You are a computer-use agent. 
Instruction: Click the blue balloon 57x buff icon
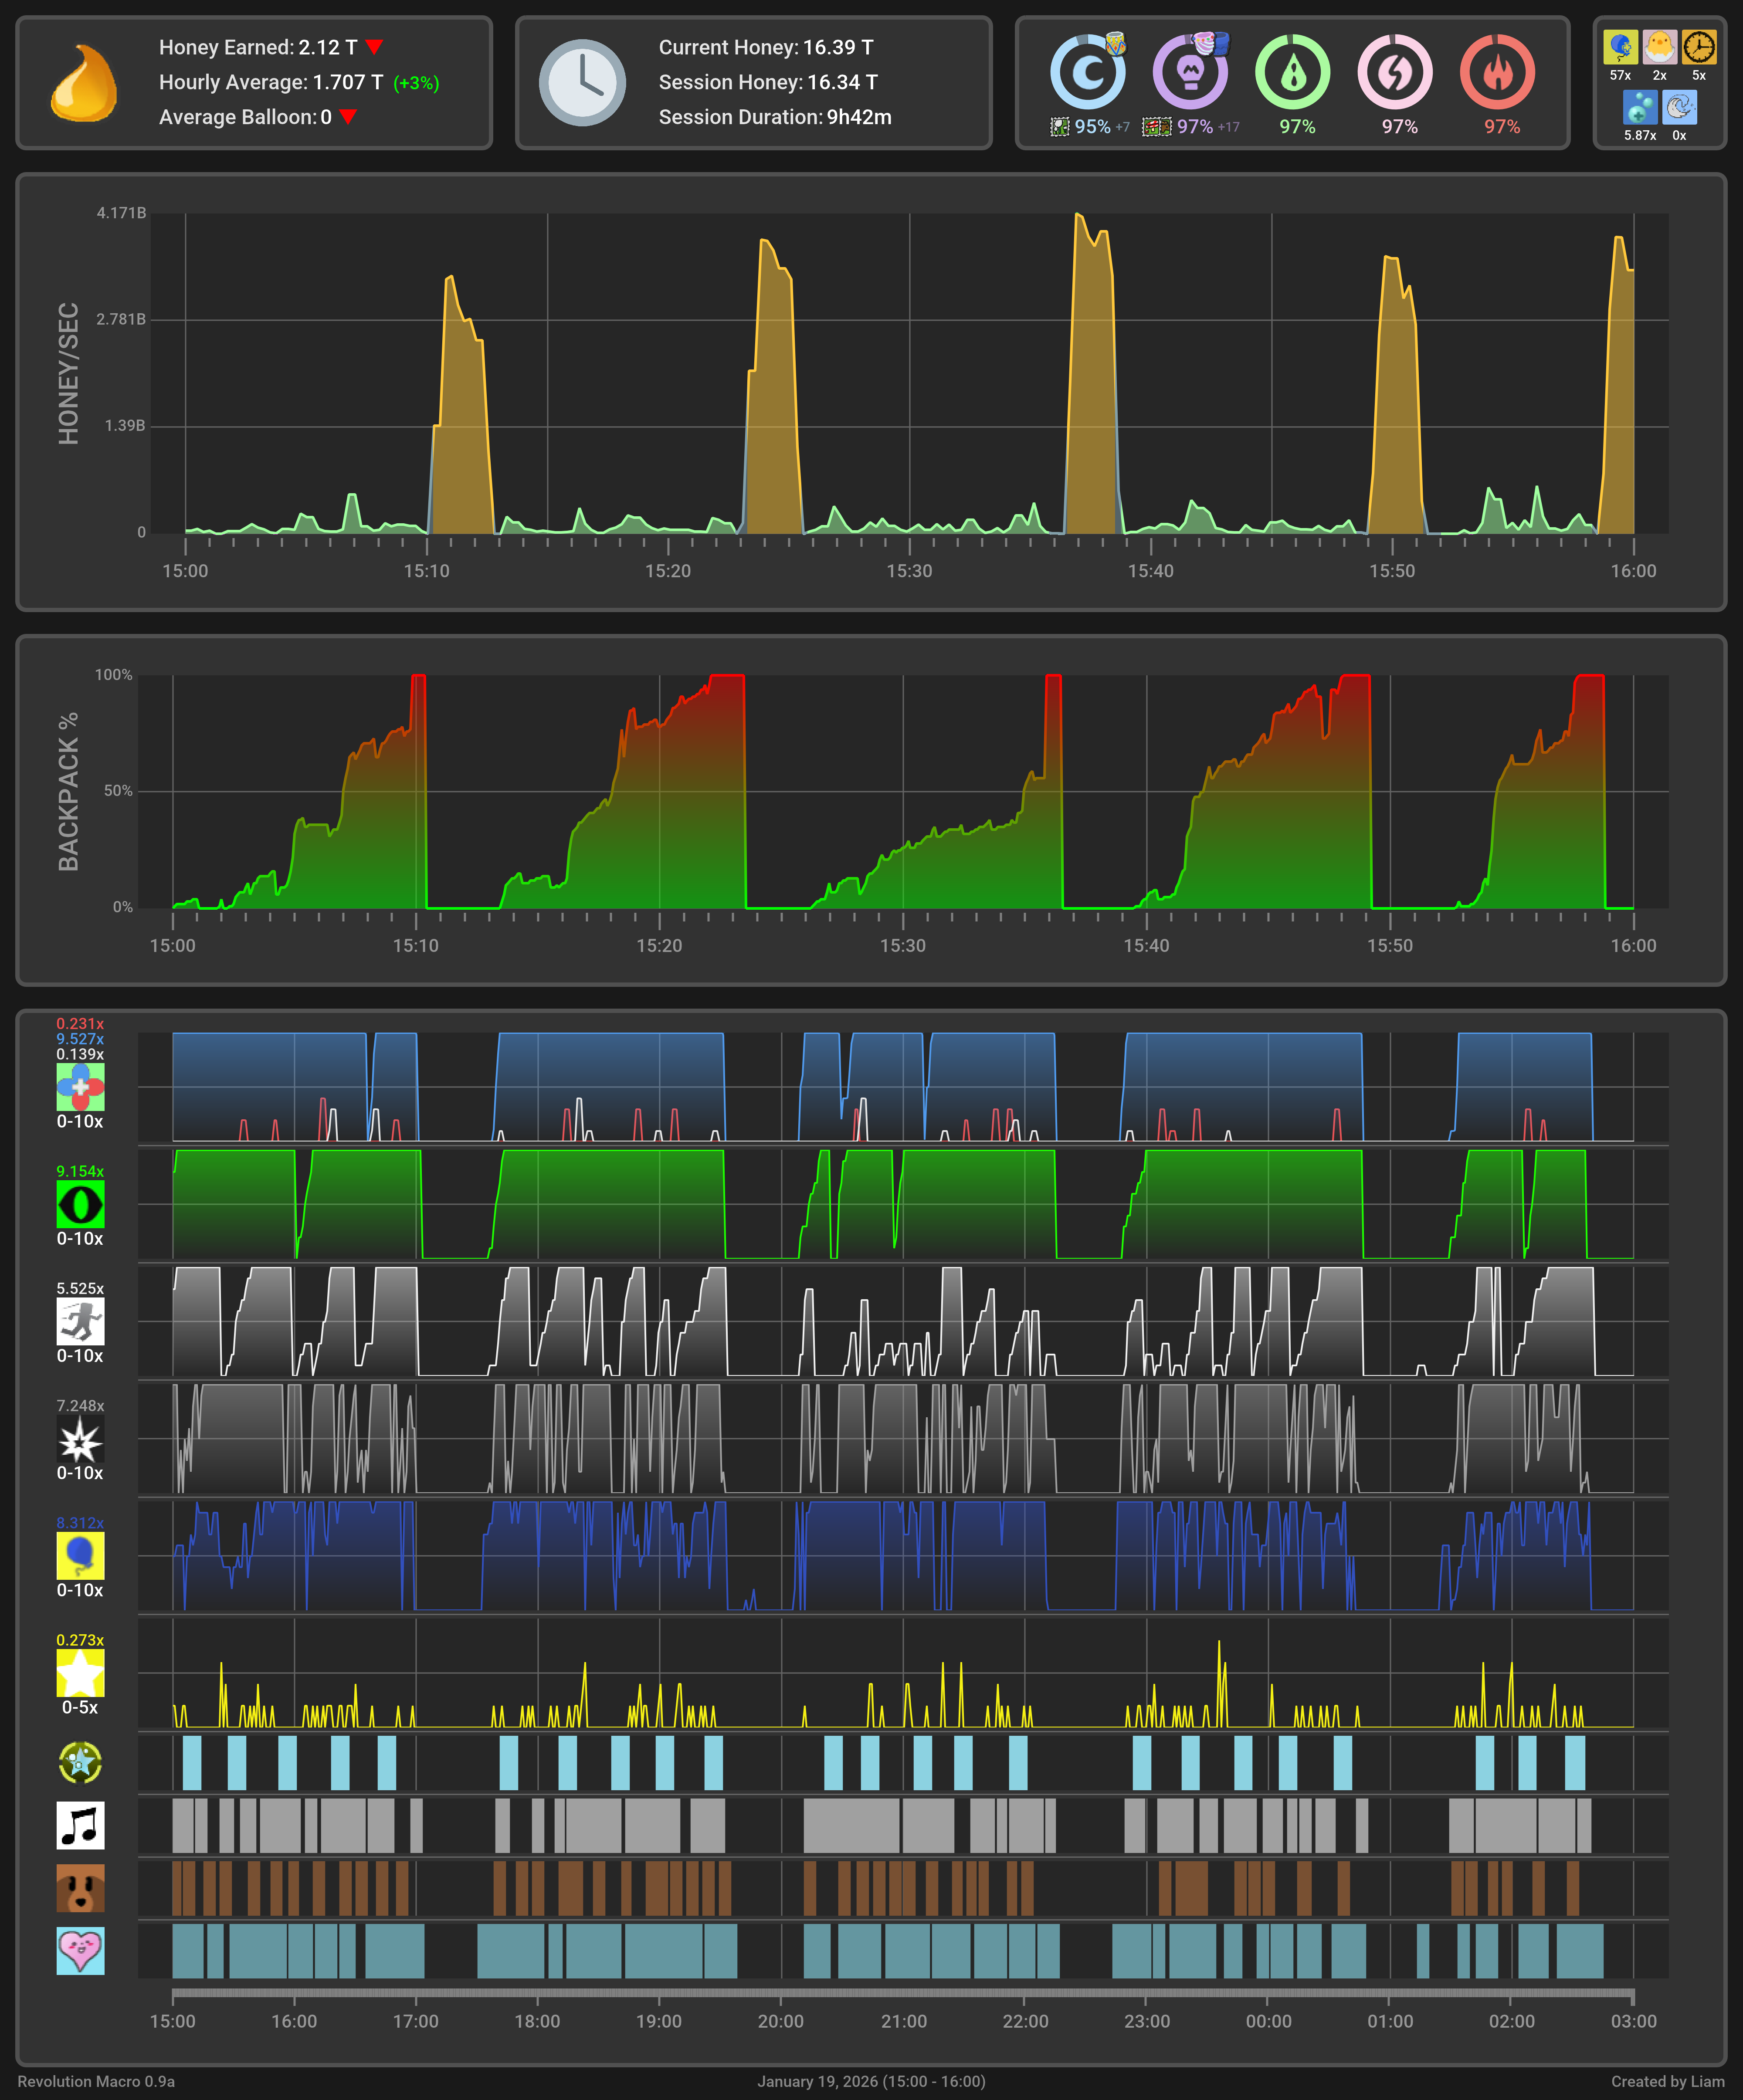point(1620,47)
